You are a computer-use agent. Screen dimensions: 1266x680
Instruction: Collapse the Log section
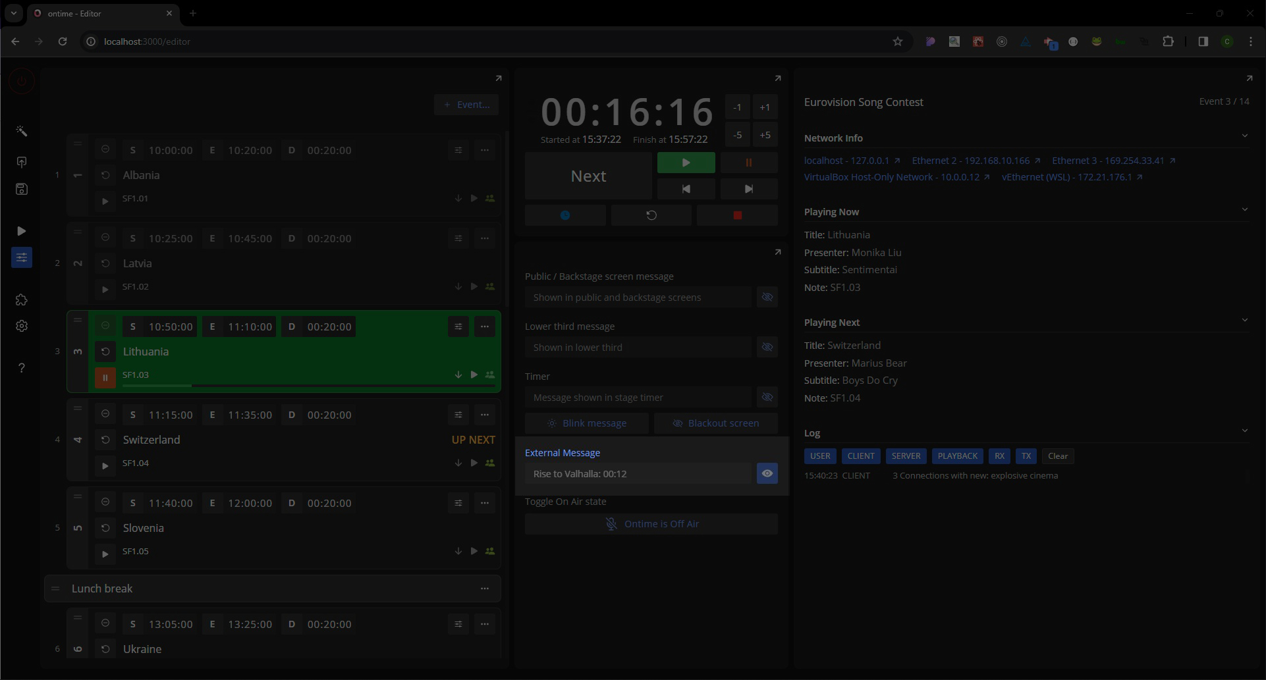point(1244,431)
